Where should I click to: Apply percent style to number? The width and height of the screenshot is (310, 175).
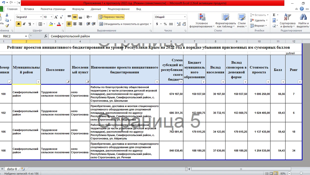pyautogui.click(x=165, y=24)
